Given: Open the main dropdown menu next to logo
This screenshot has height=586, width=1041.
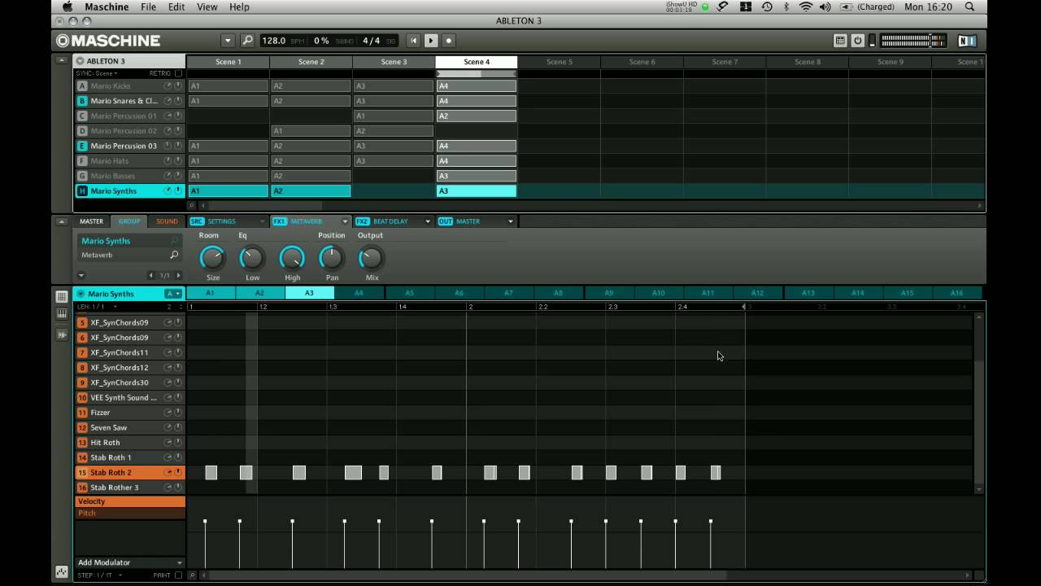Looking at the screenshot, I should [228, 41].
